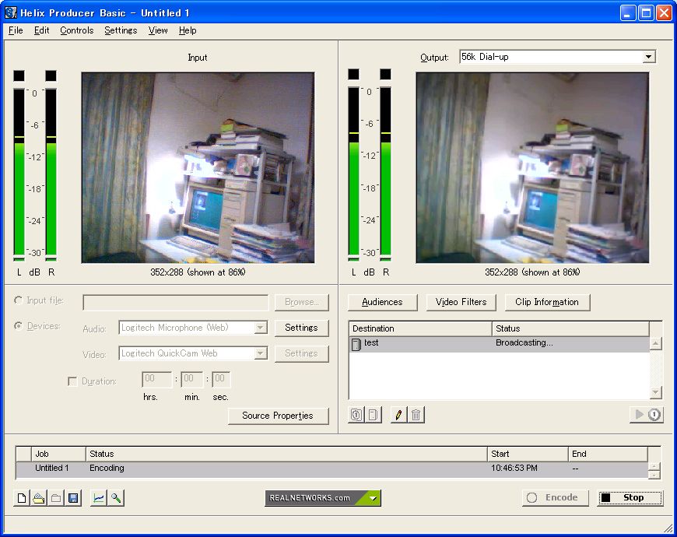Click the magnifier log viewer icon
This screenshot has height=537, width=677.
116,498
